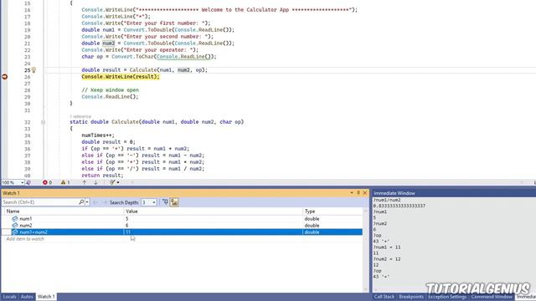Click the Keep window open comment
This screenshot has height=301, width=536.
pos(110,90)
